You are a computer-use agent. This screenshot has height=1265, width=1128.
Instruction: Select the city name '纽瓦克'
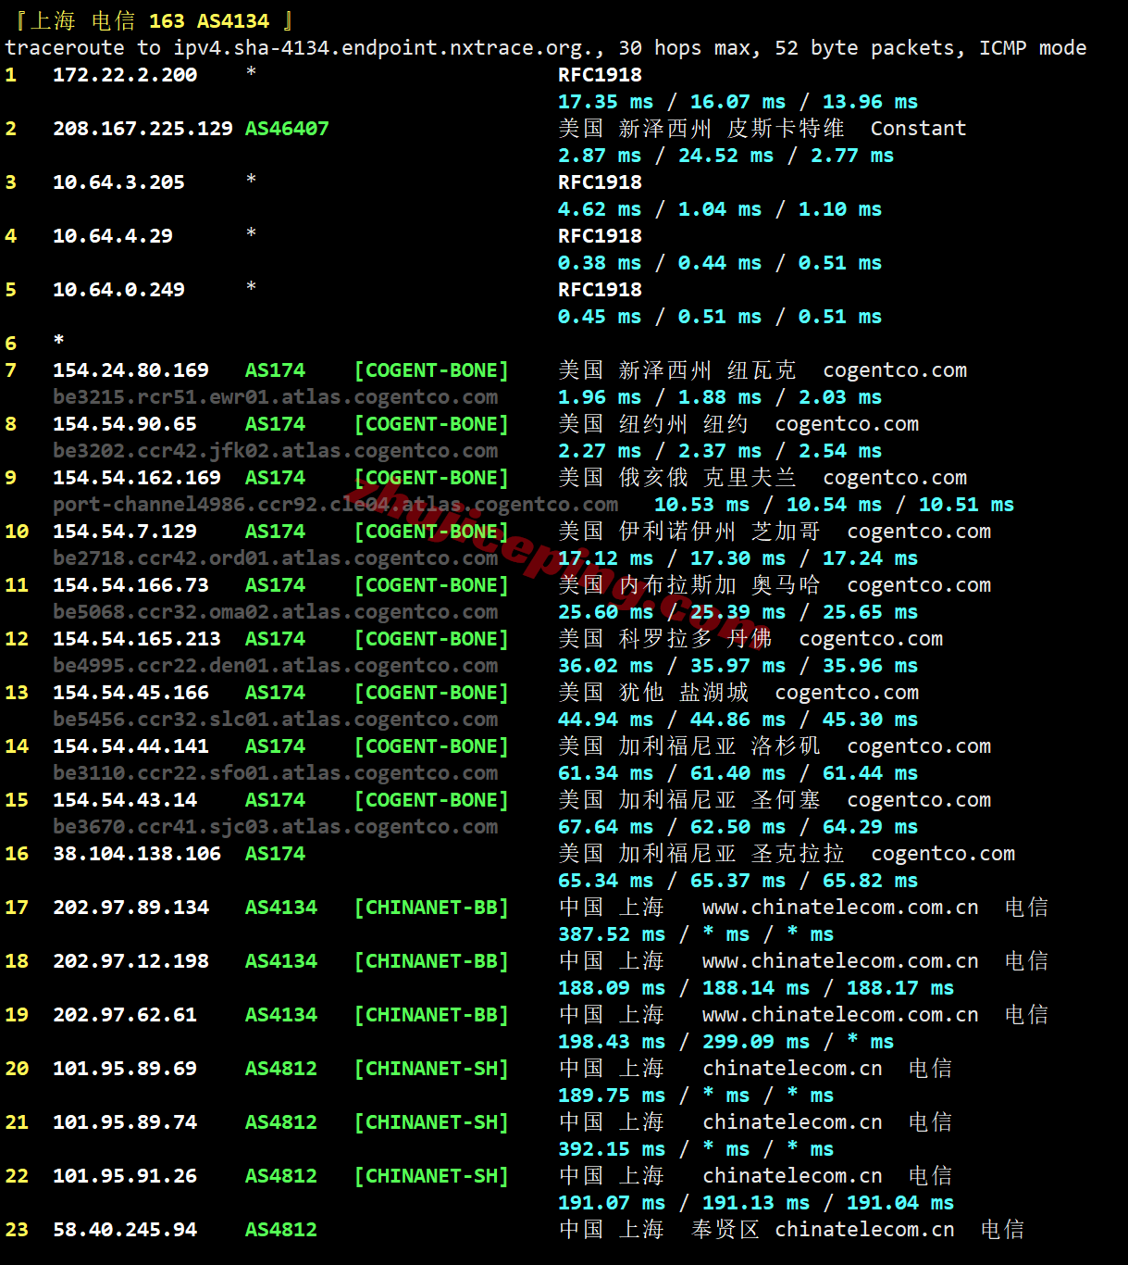(762, 370)
